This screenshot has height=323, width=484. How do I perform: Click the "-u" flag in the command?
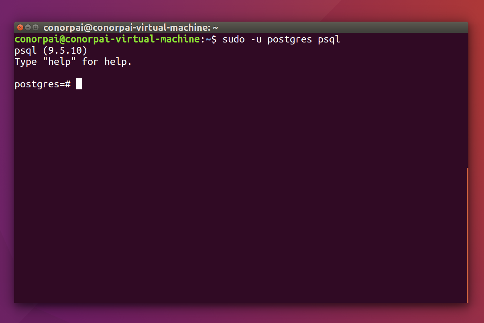pyautogui.click(x=256, y=39)
